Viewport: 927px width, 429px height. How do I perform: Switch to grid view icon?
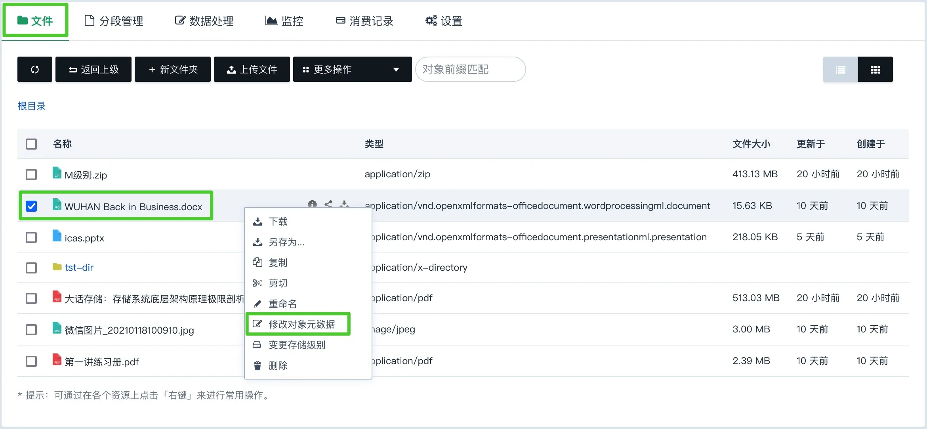[875, 70]
